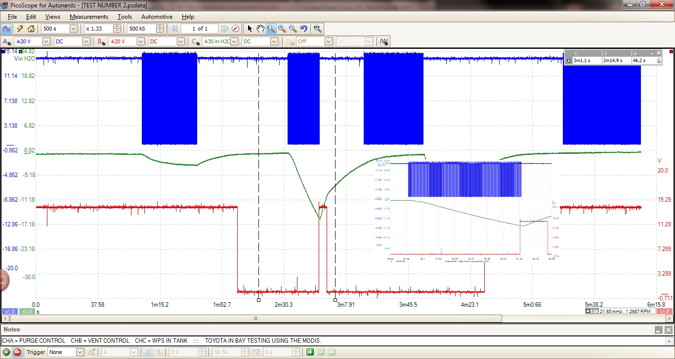Open Channel B DC coupling dropdown
This screenshot has width=675, height=359.
click(x=180, y=41)
